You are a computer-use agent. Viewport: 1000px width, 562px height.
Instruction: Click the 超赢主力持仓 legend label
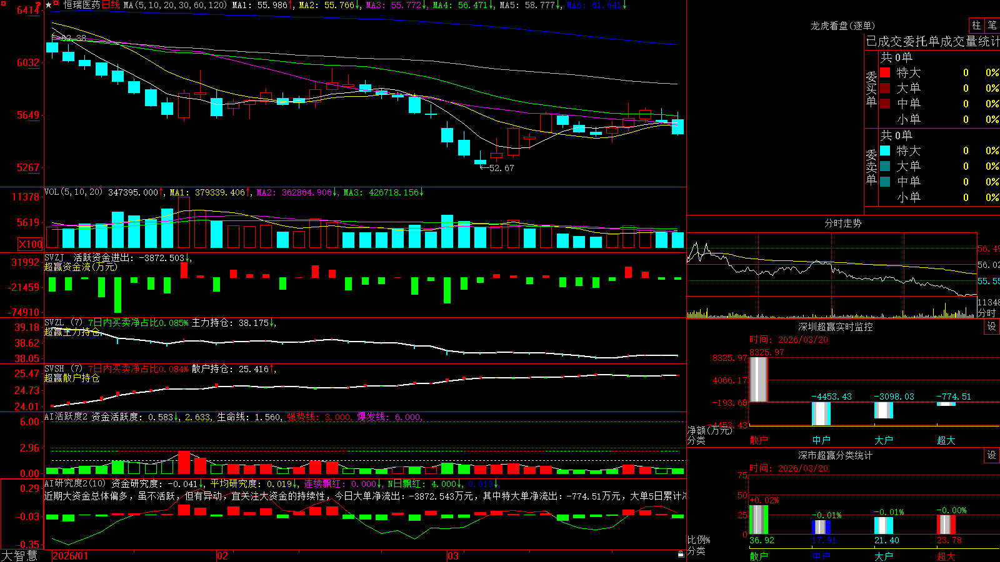[x=72, y=332]
